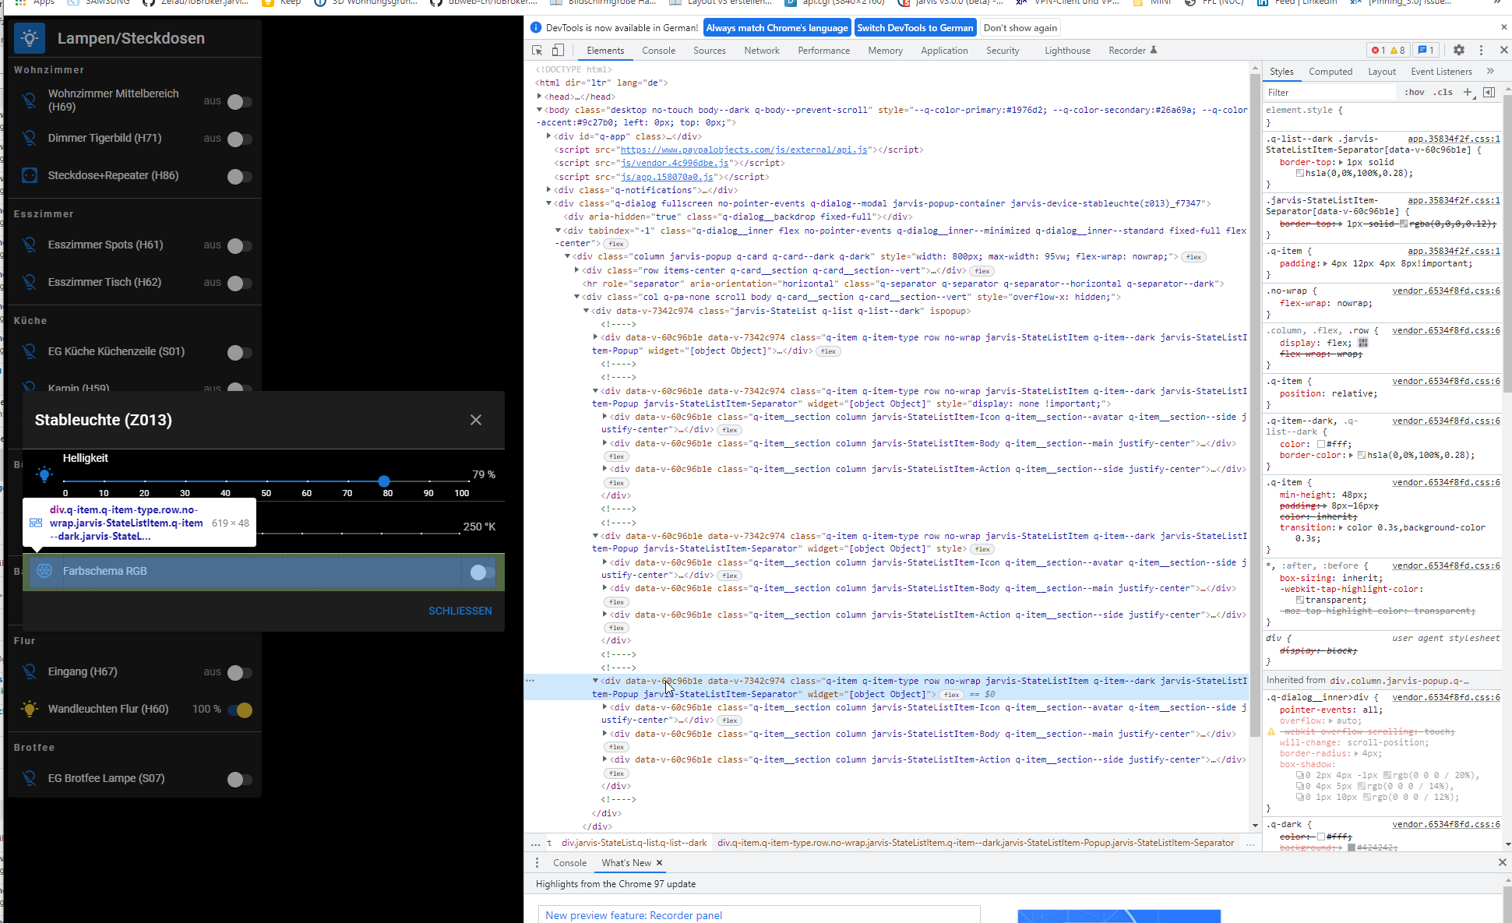Open the Computed styles tab
This screenshot has height=923, width=1512.
(x=1330, y=72)
